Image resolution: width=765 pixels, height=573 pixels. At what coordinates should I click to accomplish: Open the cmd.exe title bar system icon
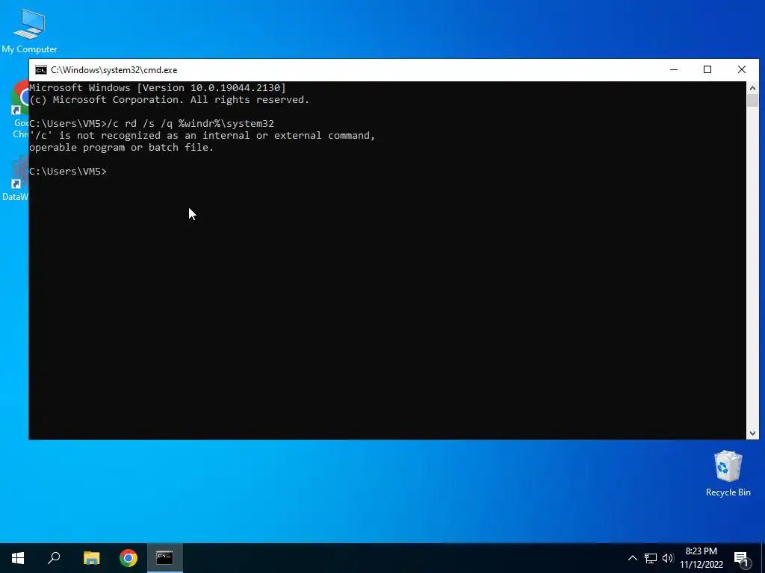(x=41, y=70)
